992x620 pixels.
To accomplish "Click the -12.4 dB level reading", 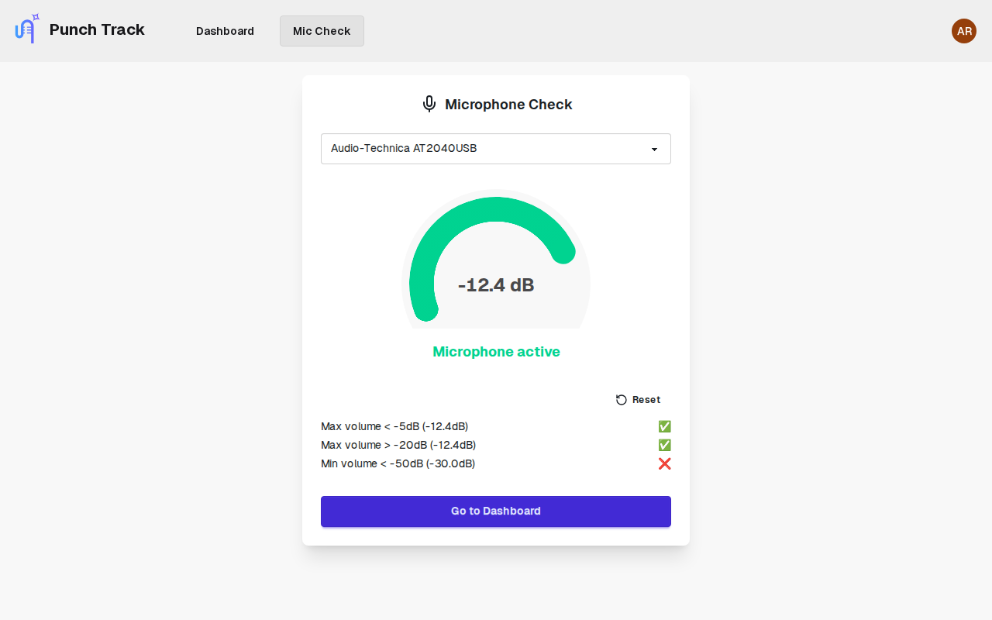I will point(496,285).
